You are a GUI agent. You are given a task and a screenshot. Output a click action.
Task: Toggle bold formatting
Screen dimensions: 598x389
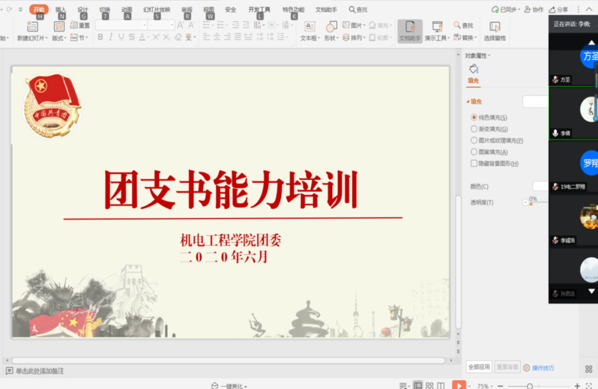point(100,37)
